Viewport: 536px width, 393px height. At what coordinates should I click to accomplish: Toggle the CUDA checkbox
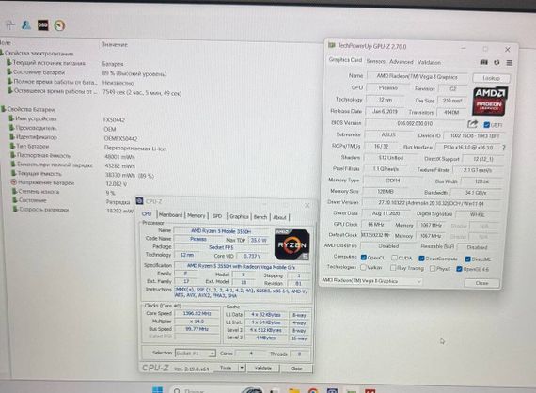(x=394, y=258)
